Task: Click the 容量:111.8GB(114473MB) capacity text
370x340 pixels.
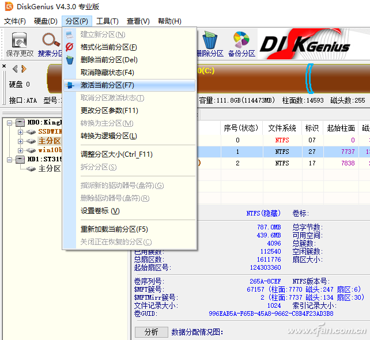Action: [x=237, y=100]
